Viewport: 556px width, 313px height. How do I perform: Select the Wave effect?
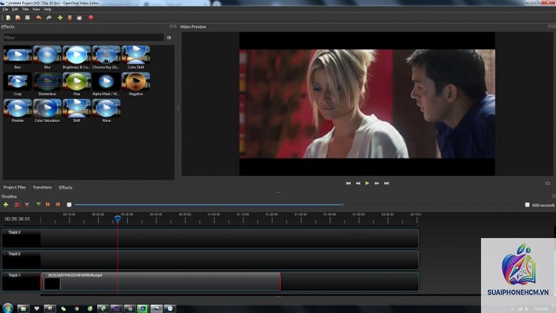[106, 110]
